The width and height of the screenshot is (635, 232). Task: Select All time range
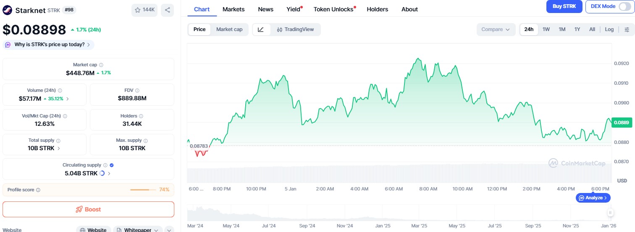pos(592,29)
